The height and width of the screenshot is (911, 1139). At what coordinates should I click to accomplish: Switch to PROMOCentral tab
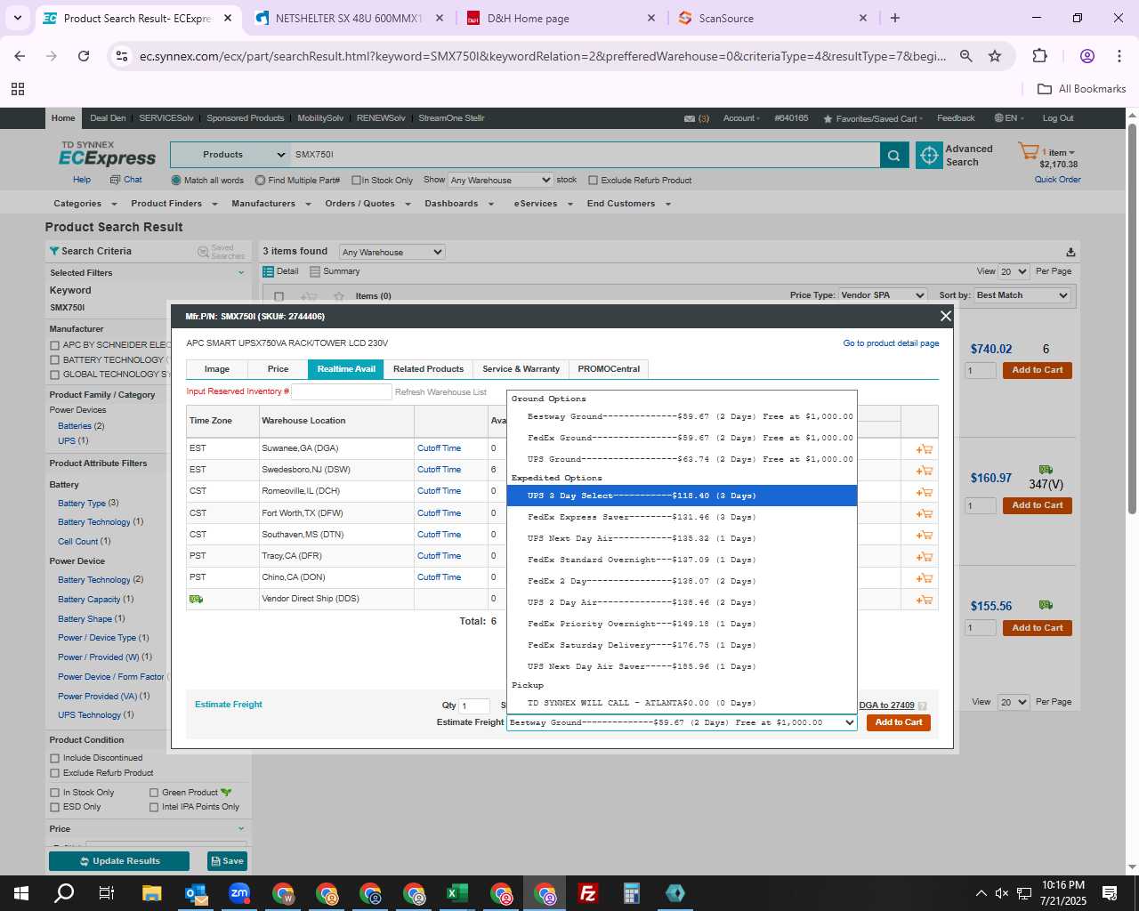609,369
